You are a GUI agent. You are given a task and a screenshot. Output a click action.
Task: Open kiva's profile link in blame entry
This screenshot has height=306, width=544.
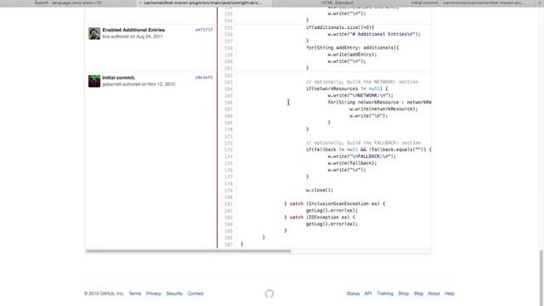(105, 37)
